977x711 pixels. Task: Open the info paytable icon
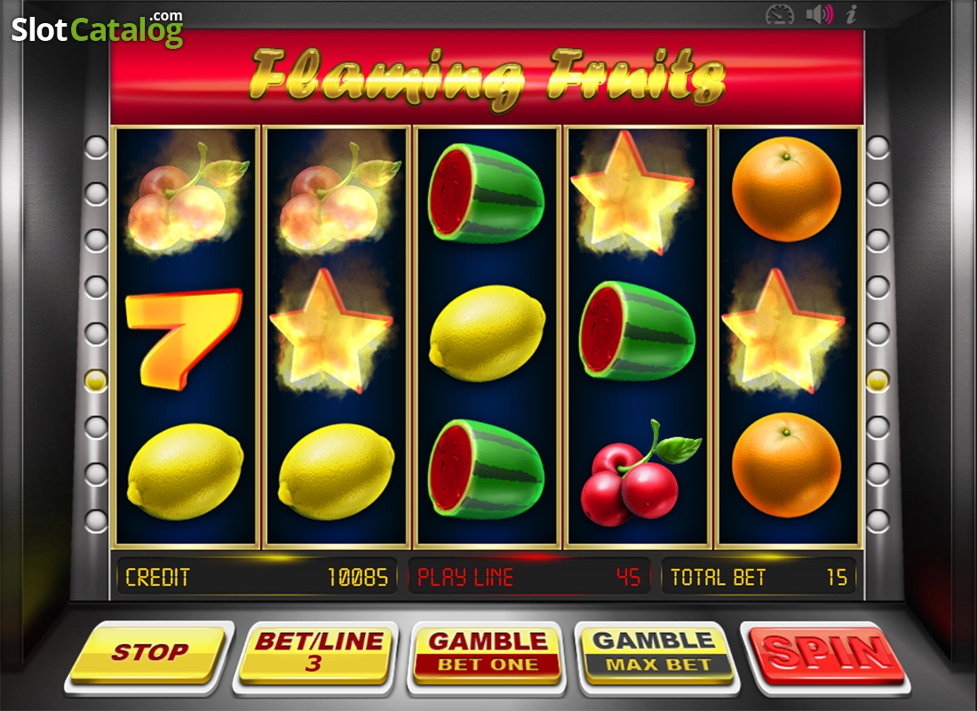pos(851,13)
